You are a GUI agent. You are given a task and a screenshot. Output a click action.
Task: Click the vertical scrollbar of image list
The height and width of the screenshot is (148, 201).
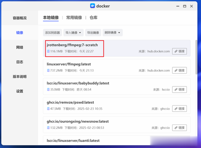click(196, 57)
